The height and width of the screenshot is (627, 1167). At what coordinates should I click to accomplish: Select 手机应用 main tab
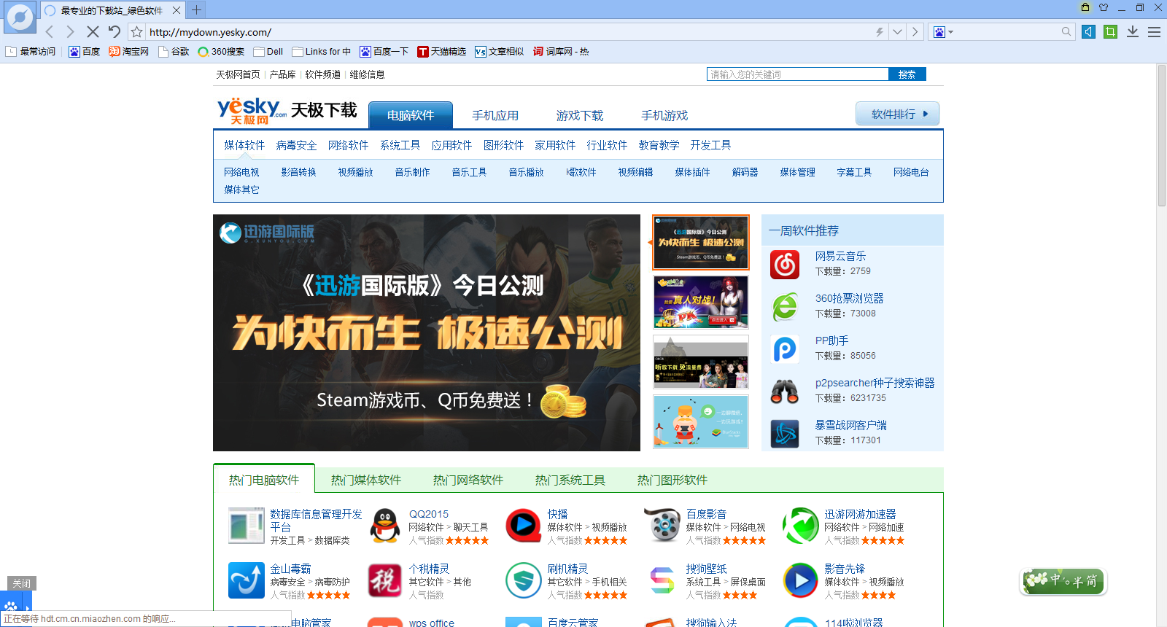tap(495, 115)
